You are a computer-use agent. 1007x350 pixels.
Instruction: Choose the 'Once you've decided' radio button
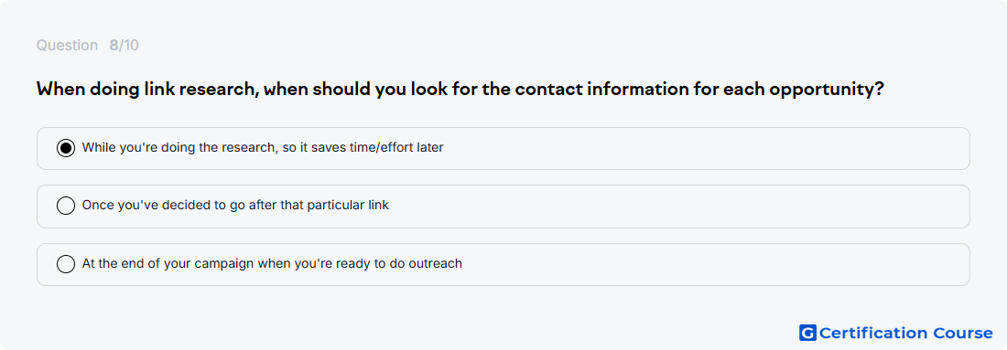coord(66,206)
